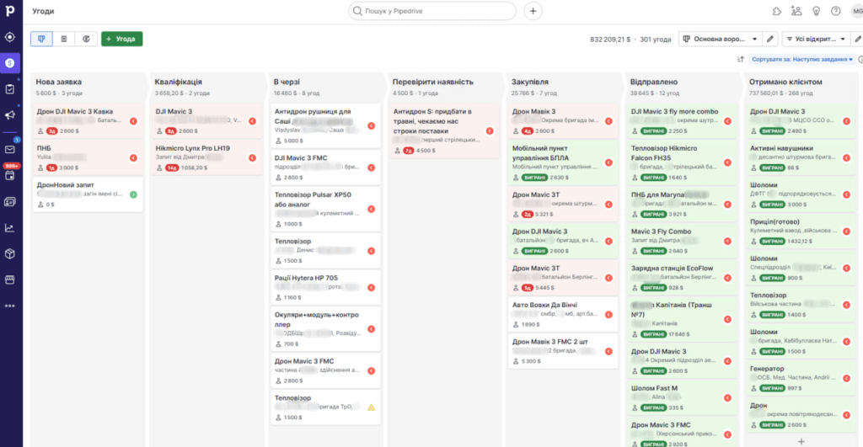Click the green '+ Угода' button
Image resolution: width=863 pixels, height=447 pixels.
click(x=121, y=39)
